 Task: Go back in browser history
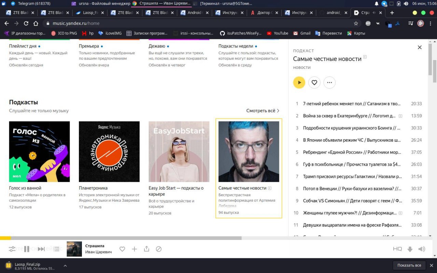point(6,24)
